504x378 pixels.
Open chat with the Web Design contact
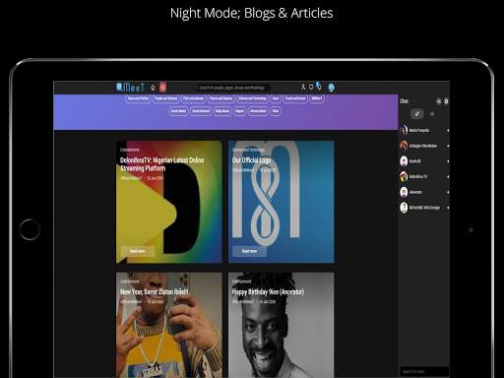(424, 208)
